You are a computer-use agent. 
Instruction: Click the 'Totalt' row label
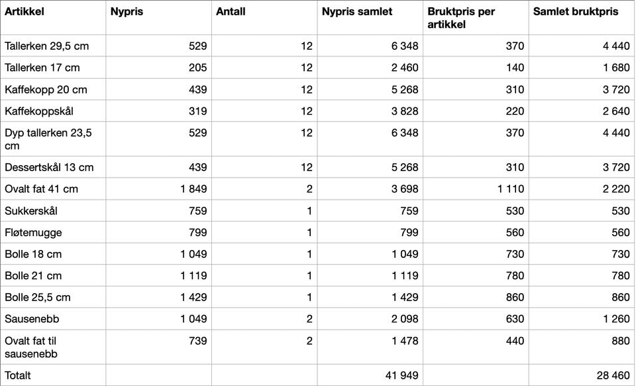click(x=18, y=375)
